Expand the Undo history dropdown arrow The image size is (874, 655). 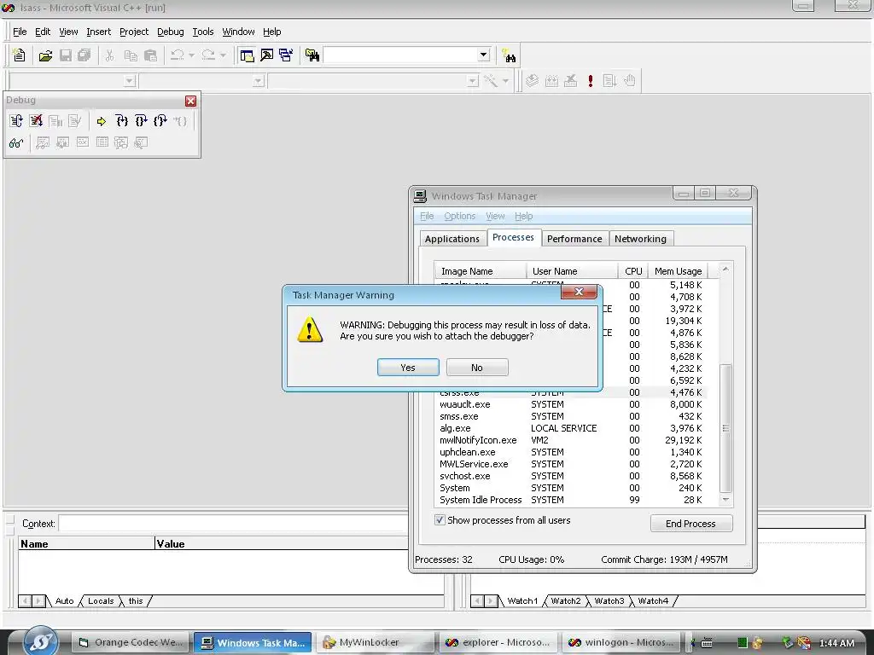[x=192, y=55]
